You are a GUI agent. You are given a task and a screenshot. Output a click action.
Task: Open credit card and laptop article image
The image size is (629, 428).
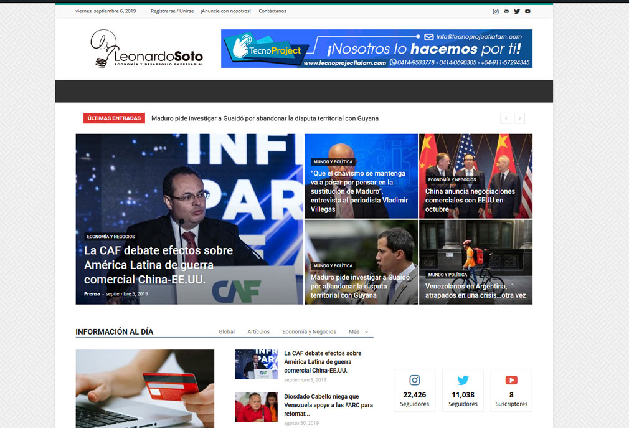(x=145, y=388)
